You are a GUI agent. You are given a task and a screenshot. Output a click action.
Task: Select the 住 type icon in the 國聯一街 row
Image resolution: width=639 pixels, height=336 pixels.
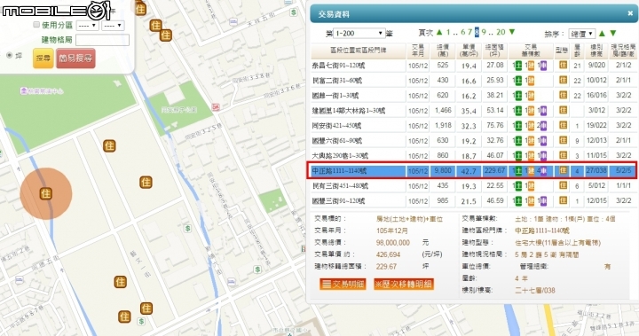563,95
